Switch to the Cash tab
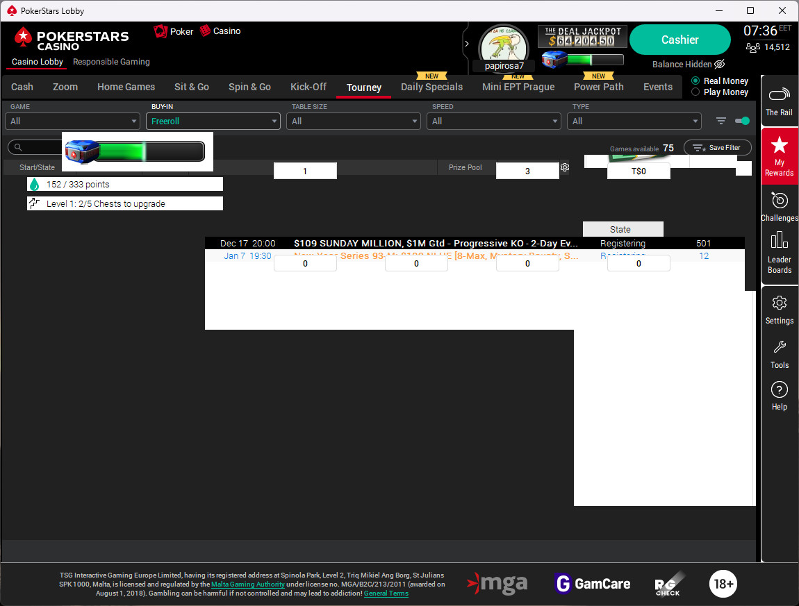The height and width of the screenshot is (606, 799). click(22, 87)
